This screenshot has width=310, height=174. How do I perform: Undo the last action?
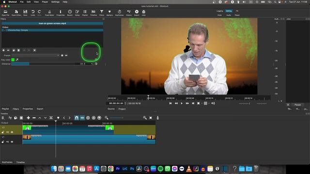point(33,13)
